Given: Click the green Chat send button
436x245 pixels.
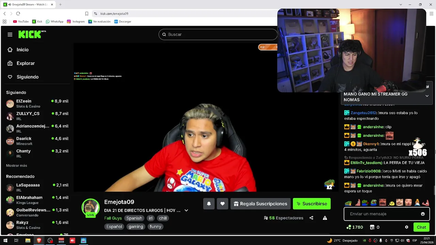Looking at the screenshot, I should pos(421,227).
